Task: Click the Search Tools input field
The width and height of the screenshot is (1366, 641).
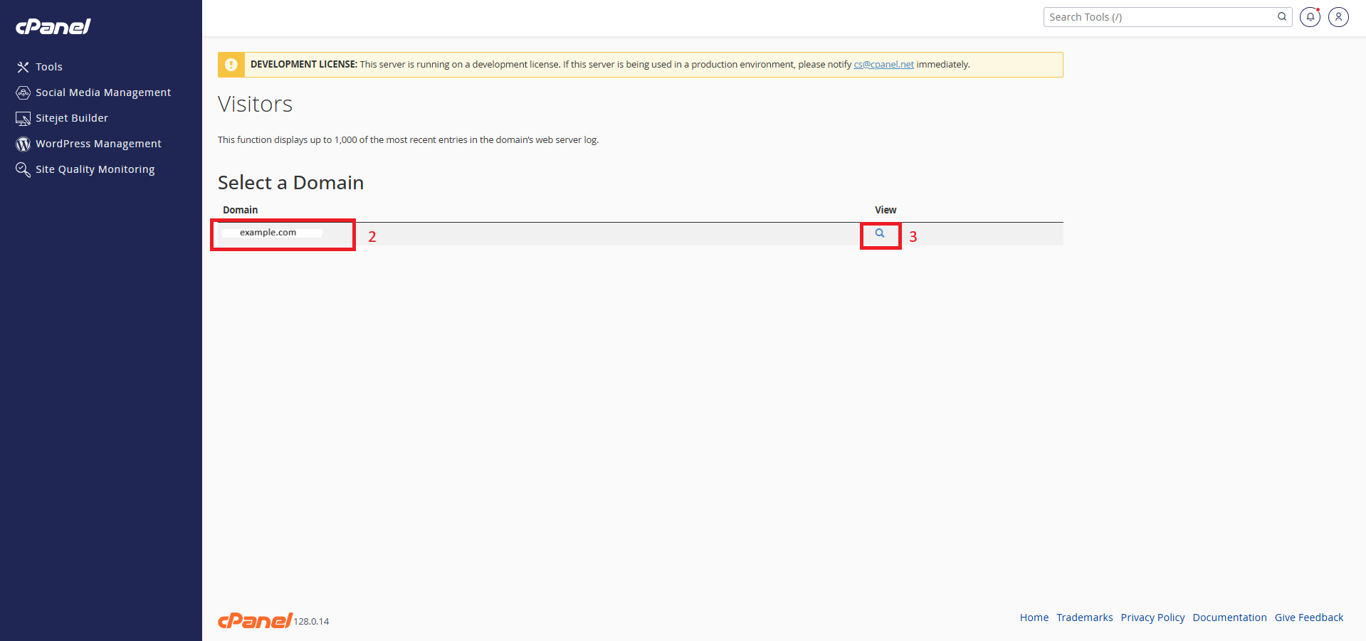Action: [1160, 17]
